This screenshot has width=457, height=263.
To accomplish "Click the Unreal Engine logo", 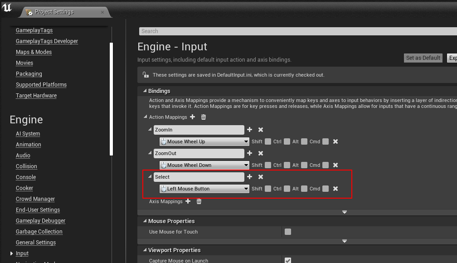I will pyautogui.click(x=7, y=7).
